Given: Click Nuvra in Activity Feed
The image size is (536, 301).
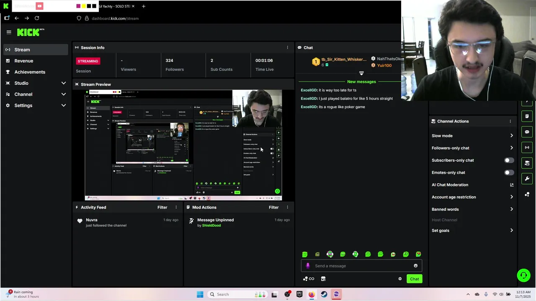Looking at the screenshot, I should click(x=92, y=220).
